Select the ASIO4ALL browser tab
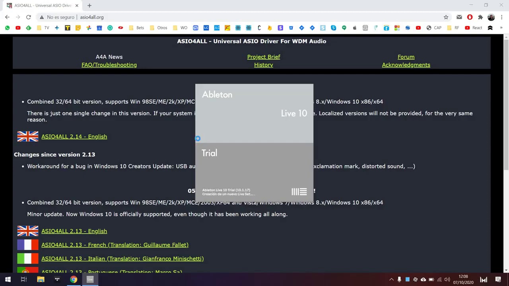The image size is (509, 286). [43, 6]
